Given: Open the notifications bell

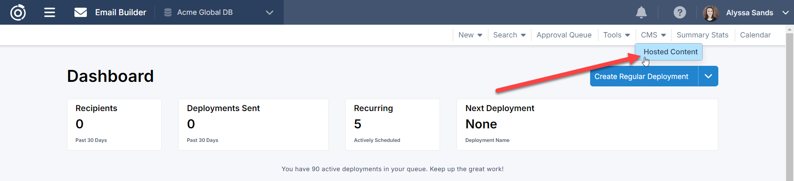Looking at the screenshot, I should [641, 12].
